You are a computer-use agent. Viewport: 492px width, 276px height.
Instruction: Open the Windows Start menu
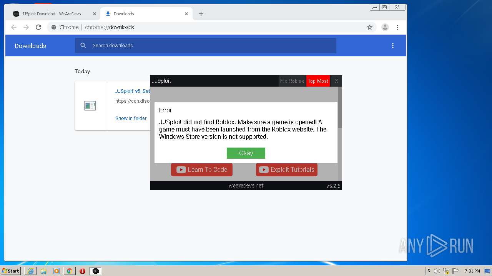click(x=11, y=271)
